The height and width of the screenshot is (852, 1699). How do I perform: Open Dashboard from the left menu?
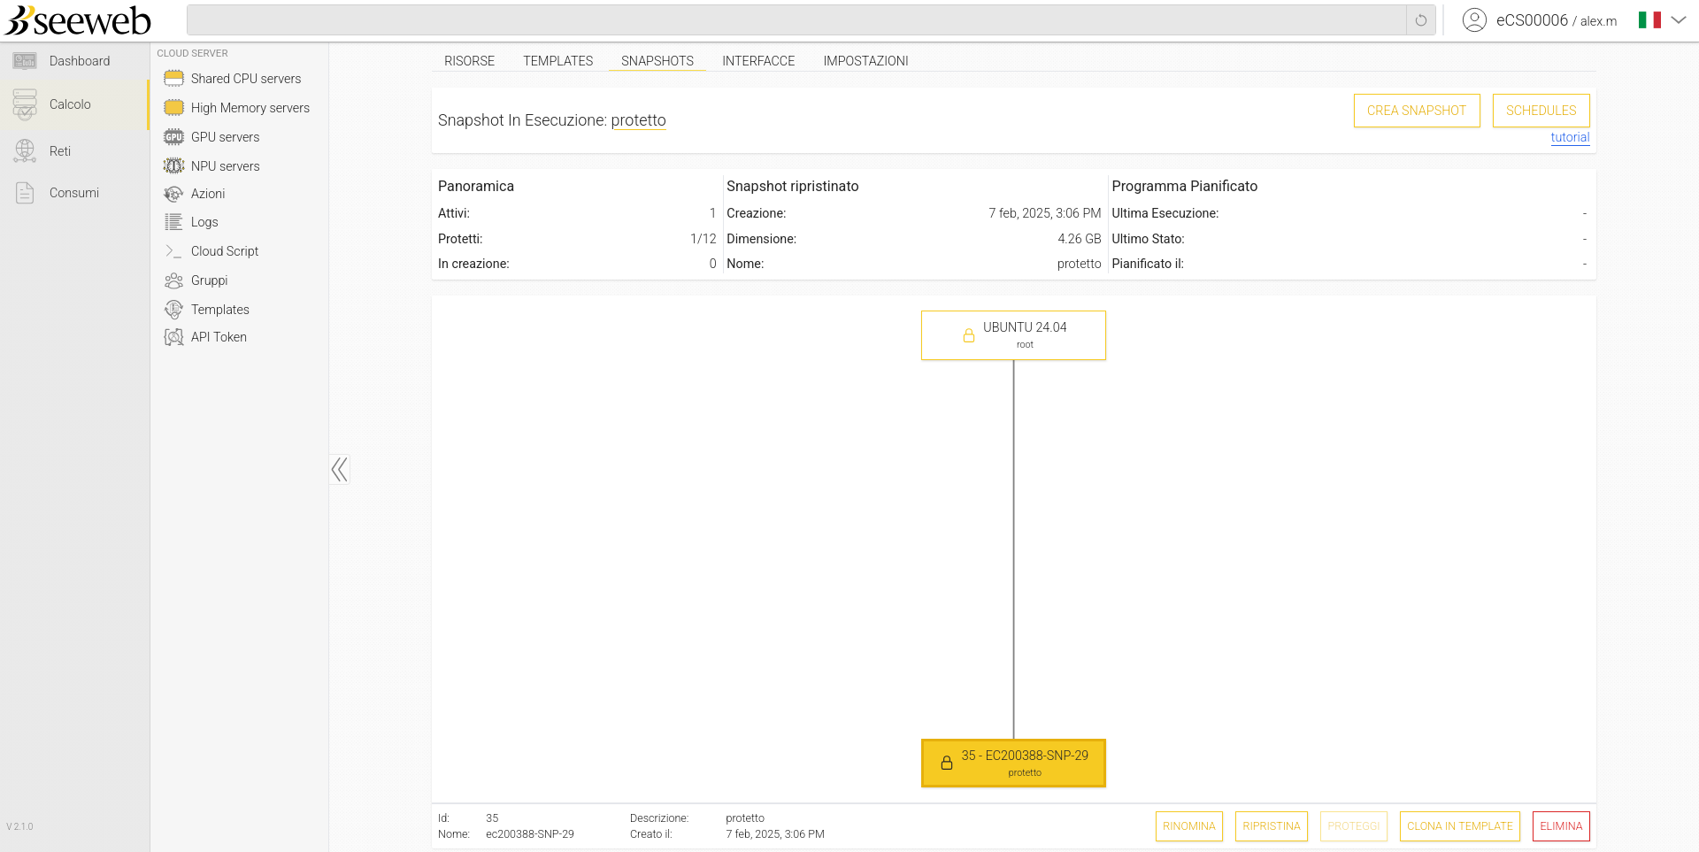80,61
